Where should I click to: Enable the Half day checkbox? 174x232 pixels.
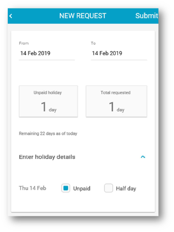click(108, 188)
